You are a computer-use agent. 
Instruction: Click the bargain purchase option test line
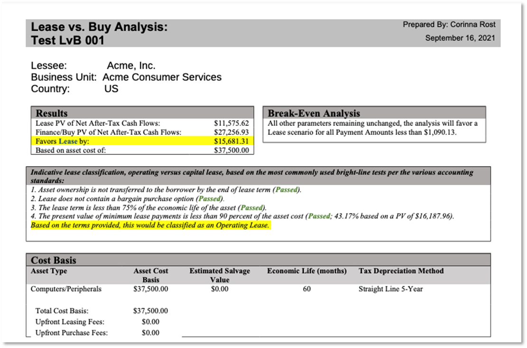click(127, 199)
